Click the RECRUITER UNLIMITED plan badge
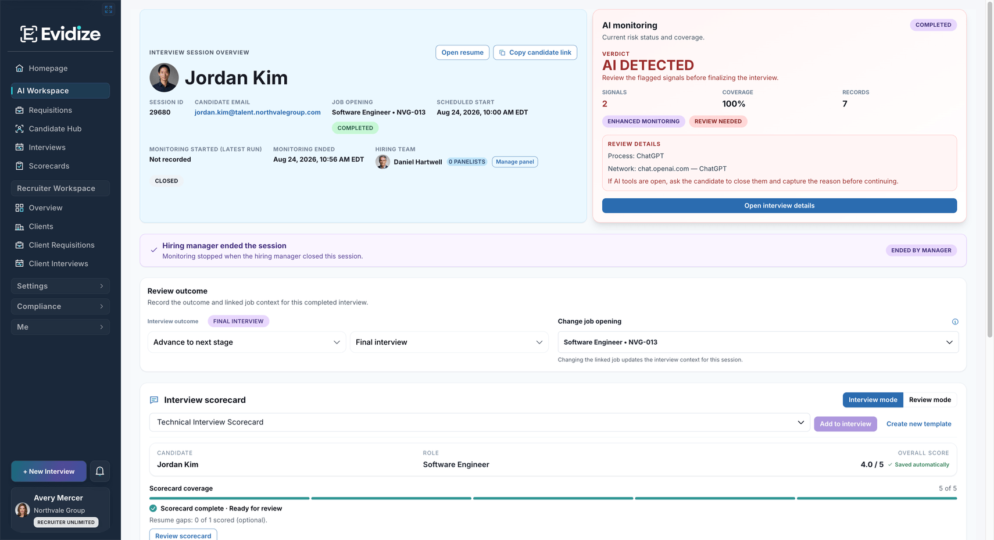The height and width of the screenshot is (540, 994). [x=66, y=523]
